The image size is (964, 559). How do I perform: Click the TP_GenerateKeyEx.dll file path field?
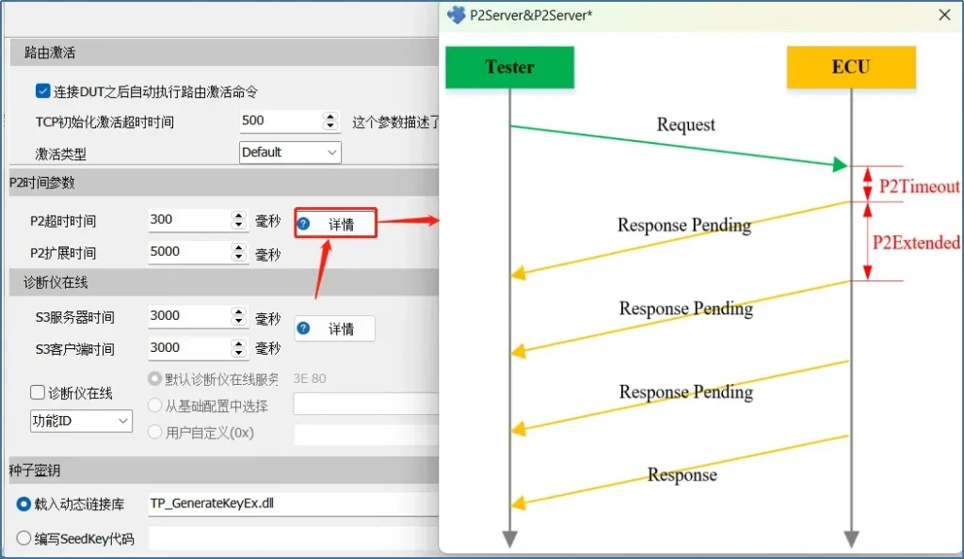(292, 504)
